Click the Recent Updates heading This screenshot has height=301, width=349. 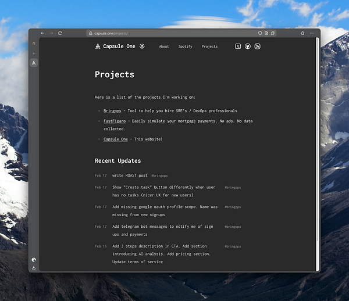tap(117, 161)
